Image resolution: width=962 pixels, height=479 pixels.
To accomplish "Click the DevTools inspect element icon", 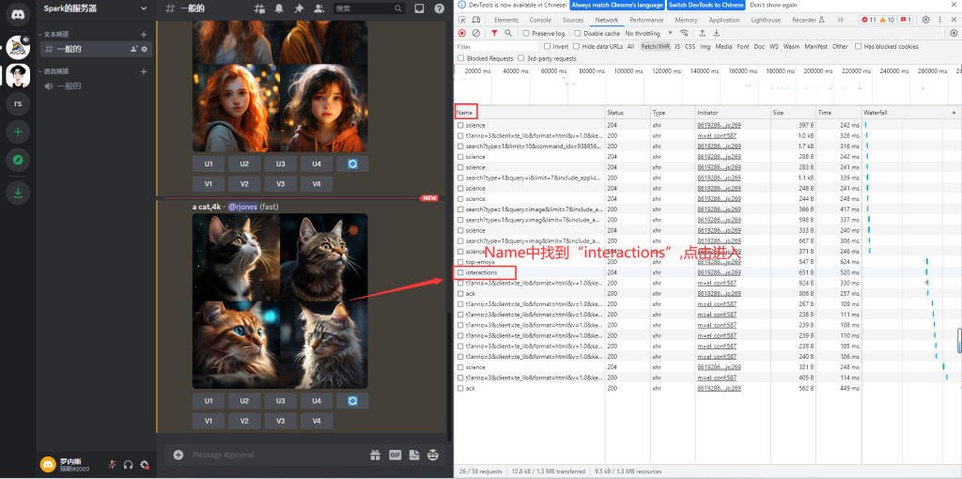I will [462, 20].
